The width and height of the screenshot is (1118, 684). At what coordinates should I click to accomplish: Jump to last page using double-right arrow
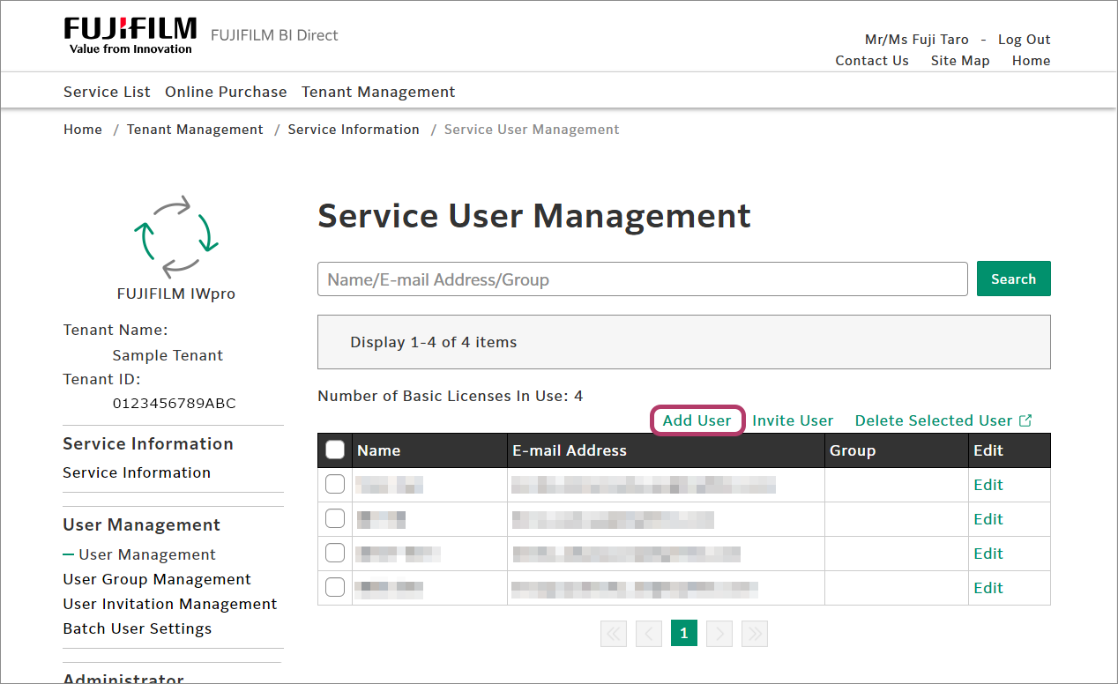pos(755,633)
